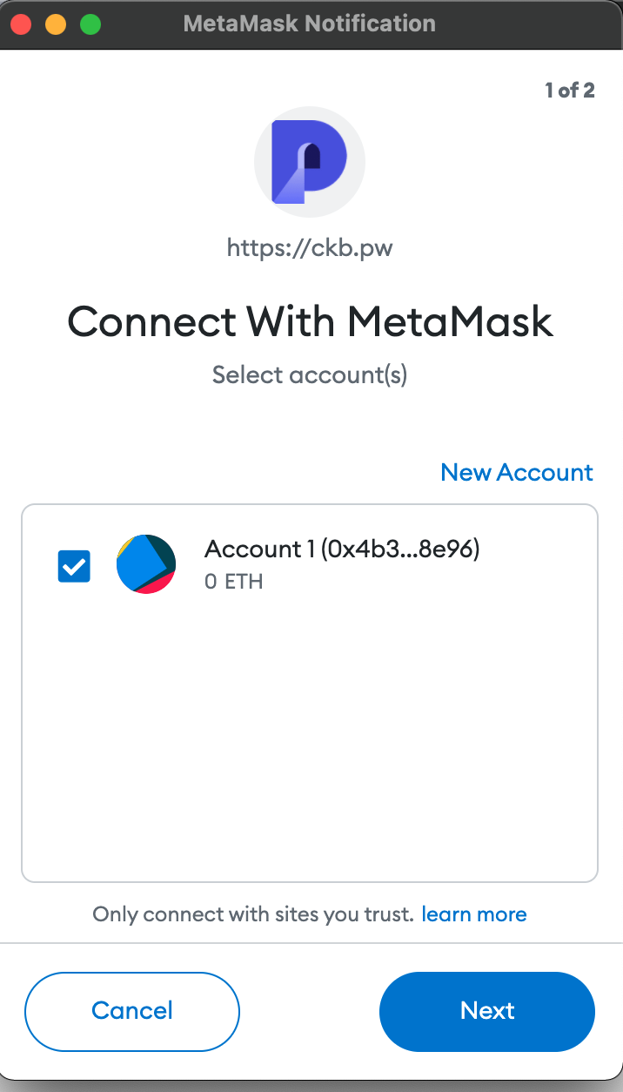Click the ckb.pw site logo icon
The width and height of the screenshot is (623, 1092).
pos(309,162)
